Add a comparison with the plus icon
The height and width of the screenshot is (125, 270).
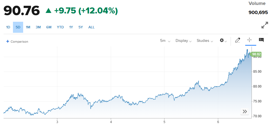pos(8,41)
